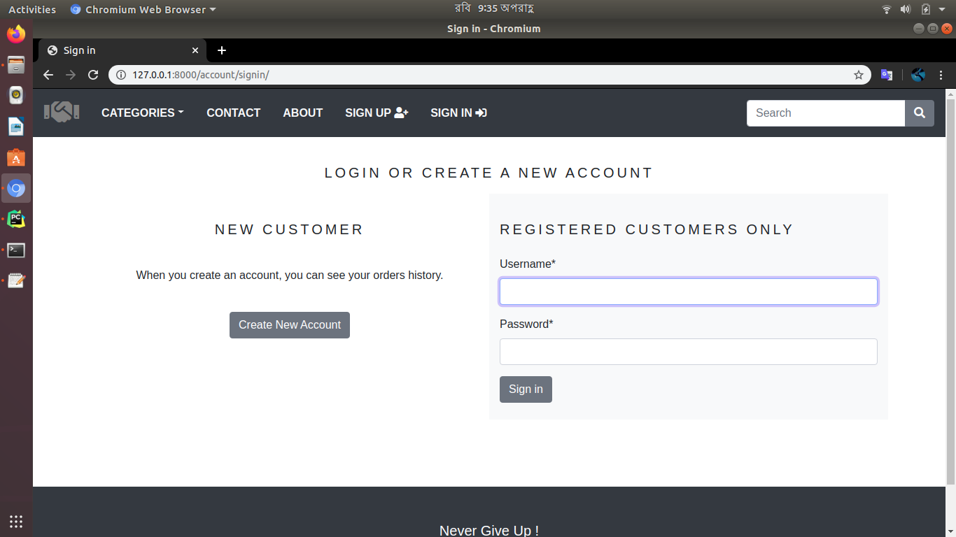Image resolution: width=956 pixels, height=537 pixels.
Task: Open a new browser tab
Action: point(222,50)
